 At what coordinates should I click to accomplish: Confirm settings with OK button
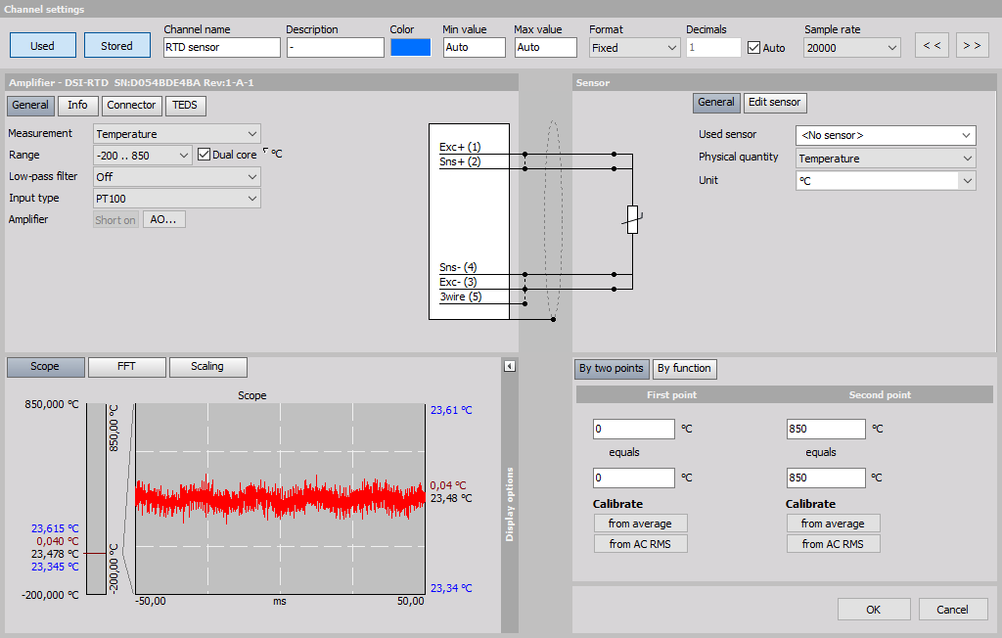(x=874, y=610)
